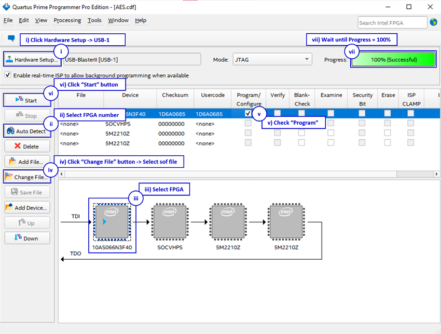Uncheck Program/Configure for 10AS066N3F40 row

coord(248,113)
